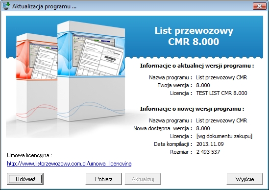Viewport: 269px width, 190px height.
Task: Click the Wyjście exit button
Action: pyautogui.click(x=245, y=179)
